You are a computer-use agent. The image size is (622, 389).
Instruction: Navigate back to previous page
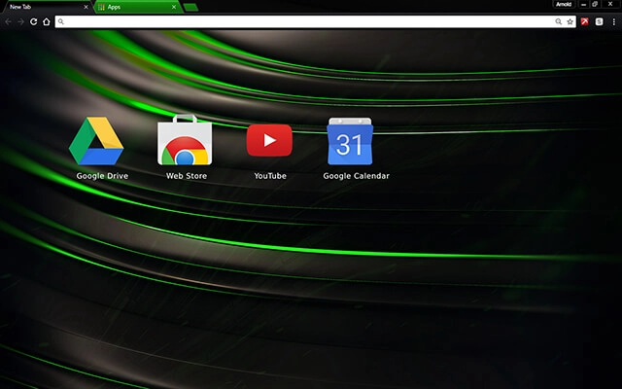[x=9, y=21]
